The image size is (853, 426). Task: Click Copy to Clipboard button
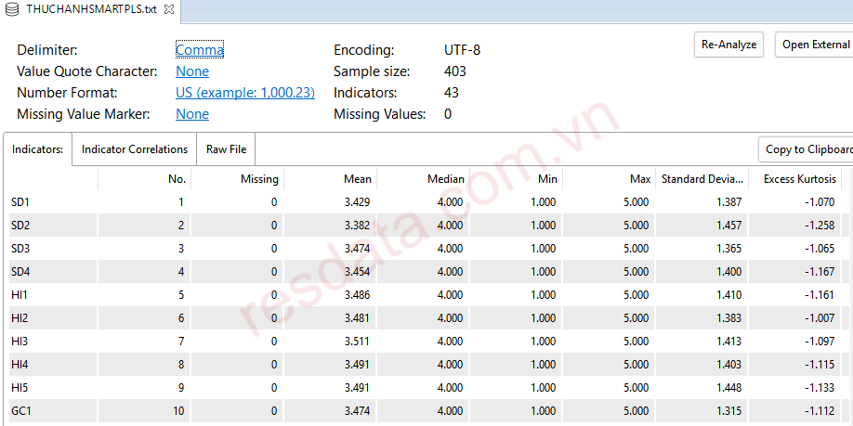click(x=807, y=149)
